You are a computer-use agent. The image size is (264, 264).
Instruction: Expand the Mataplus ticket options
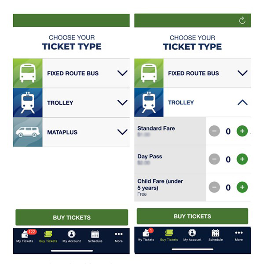click(x=72, y=132)
